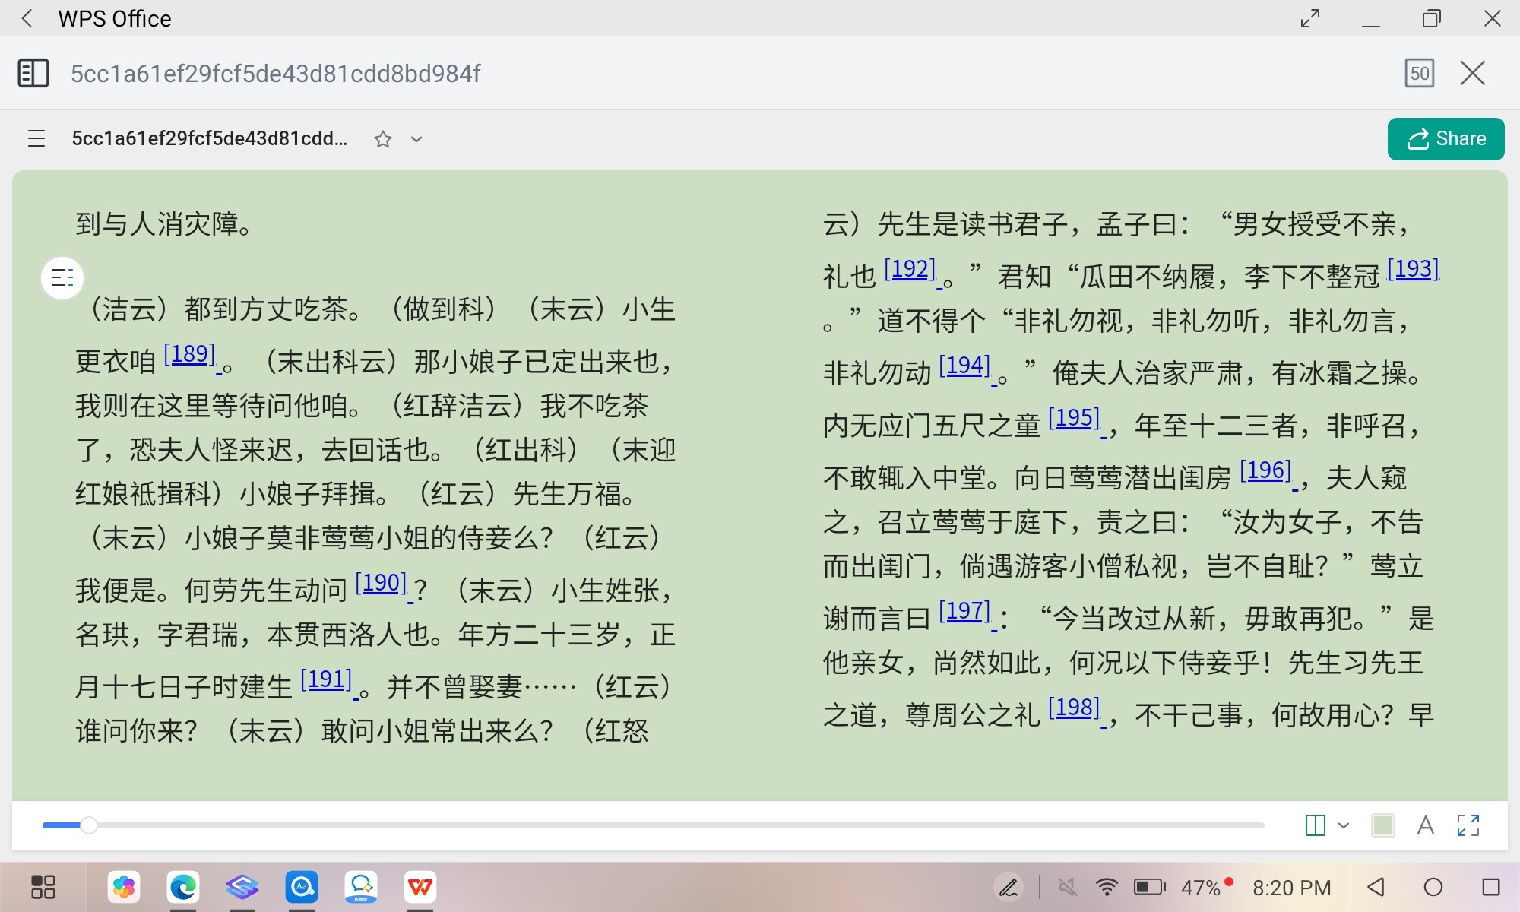Screen dimensions: 1520x912
Task: Open the hamburger menu beside filename
Action: pyautogui.click(x=36, y=139)
